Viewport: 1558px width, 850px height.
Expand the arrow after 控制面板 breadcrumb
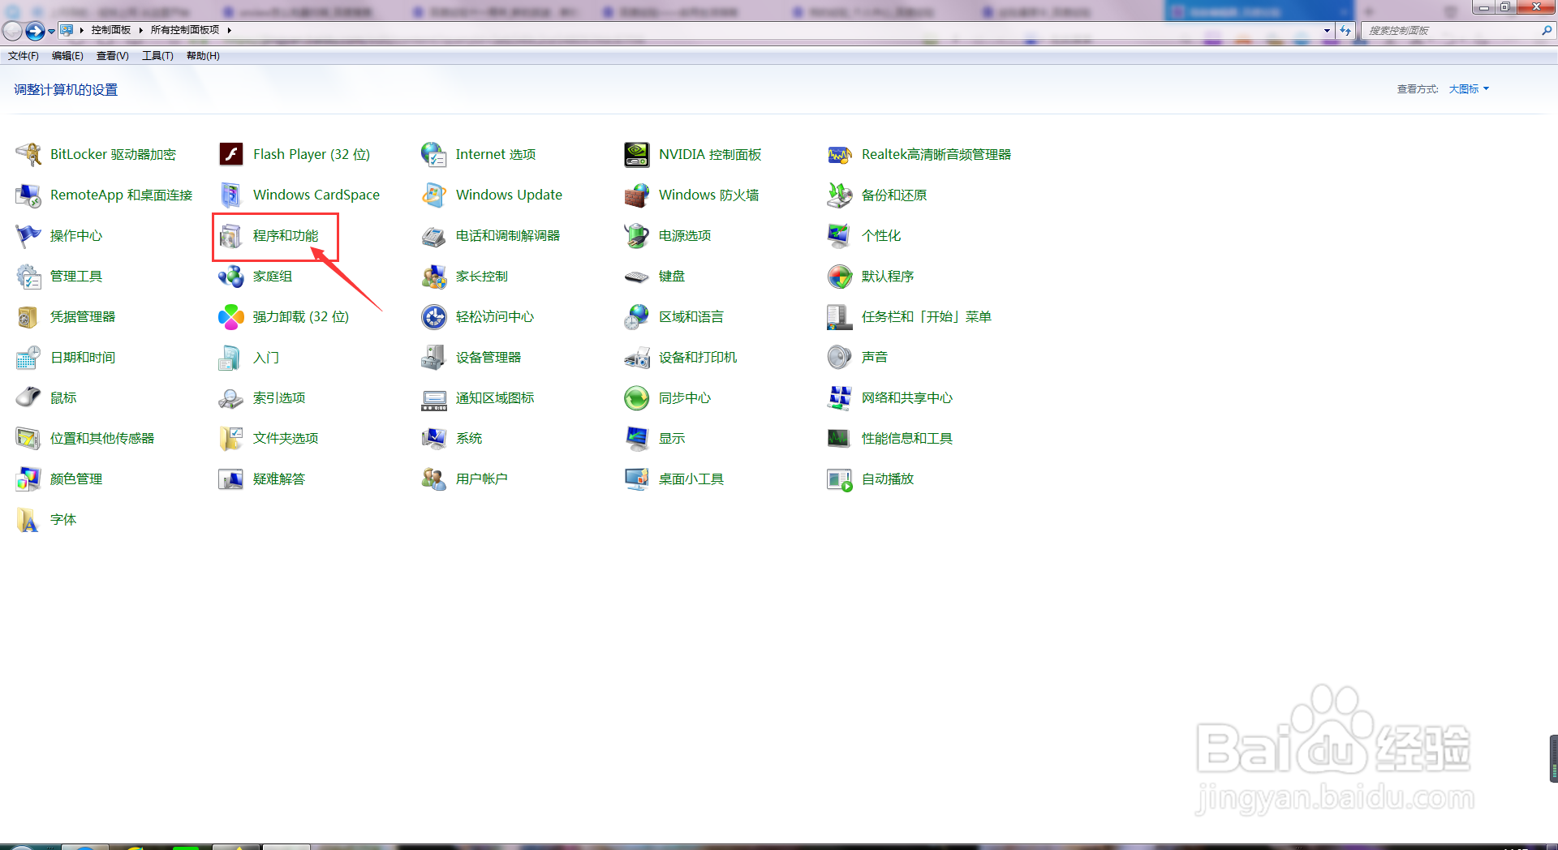click(x=141, y=30)
